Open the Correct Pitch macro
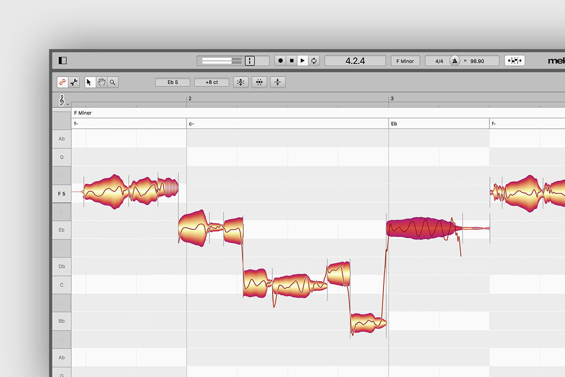The height and width of the screenshot is (377, 565). 241,82
